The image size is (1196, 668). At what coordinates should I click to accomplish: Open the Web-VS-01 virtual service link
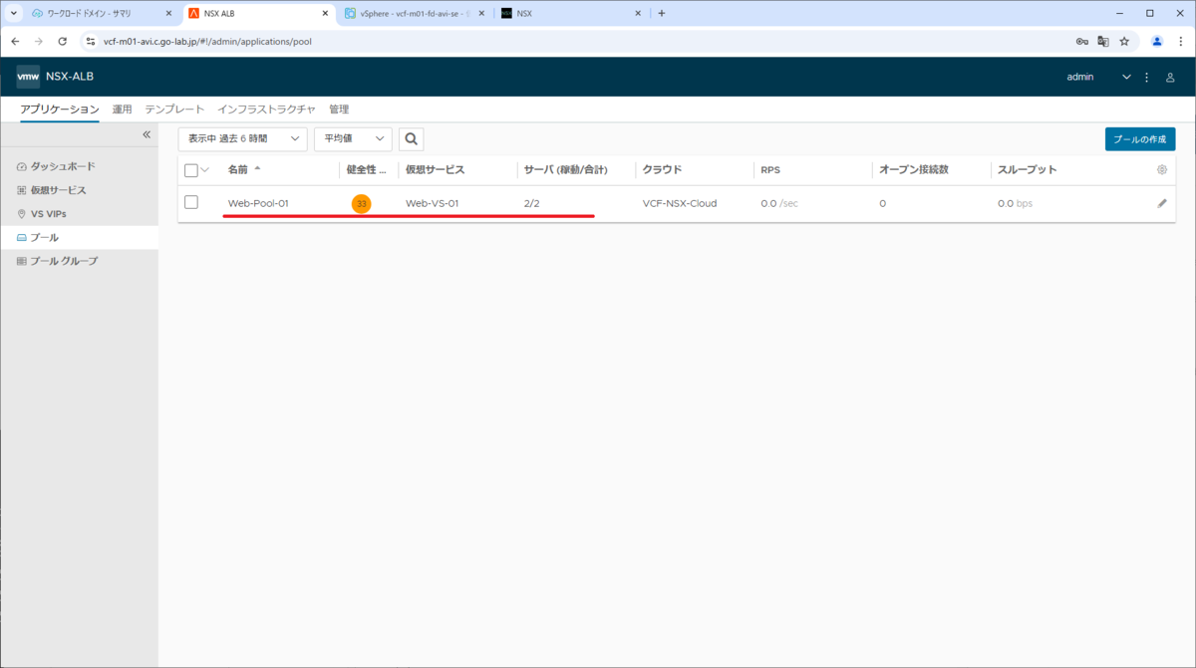pyautogui.click(x=432, y=203)
